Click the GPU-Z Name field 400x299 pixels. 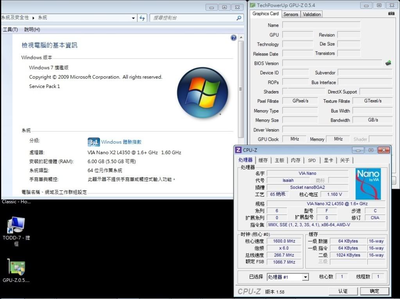[321, 25]
